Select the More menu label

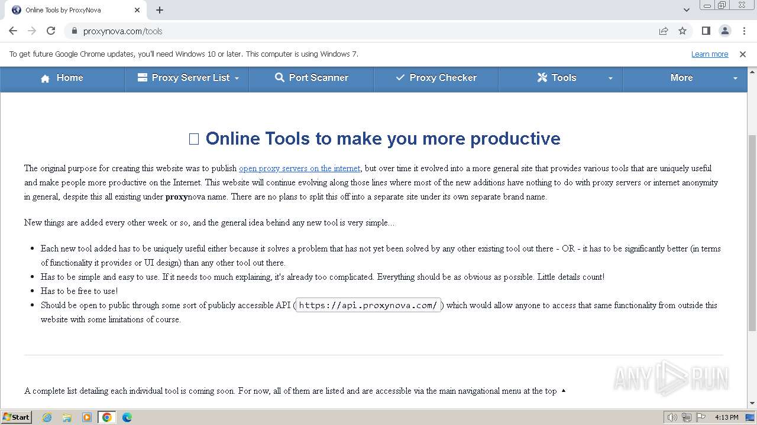tap(681, 77)
